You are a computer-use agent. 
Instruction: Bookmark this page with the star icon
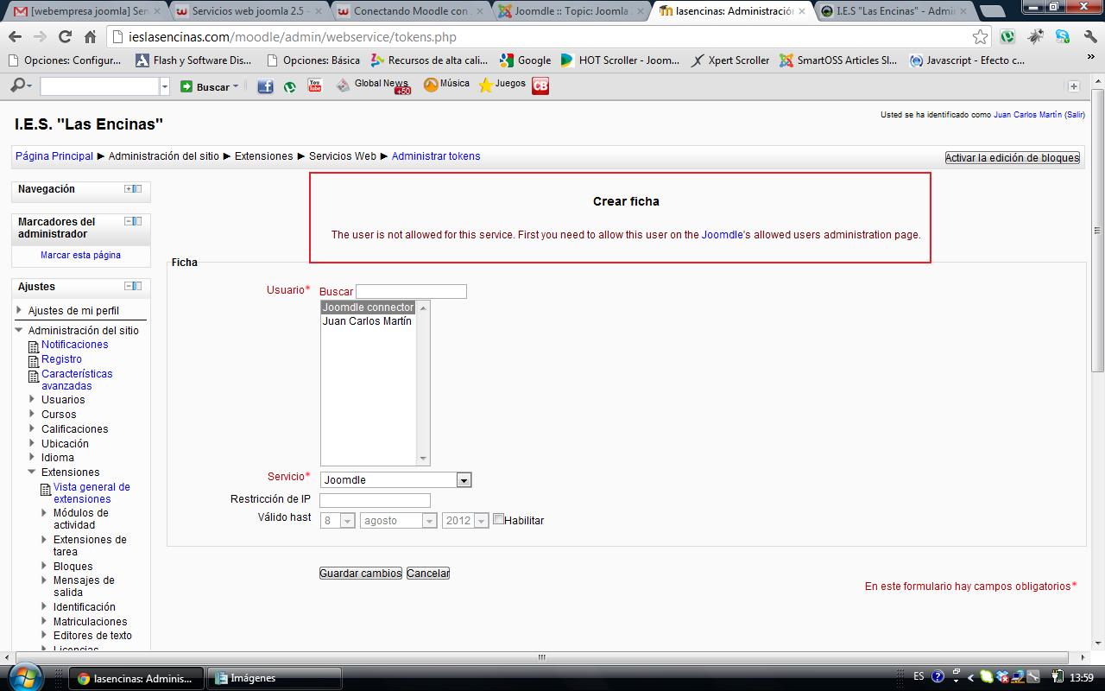tap(980, 37)
